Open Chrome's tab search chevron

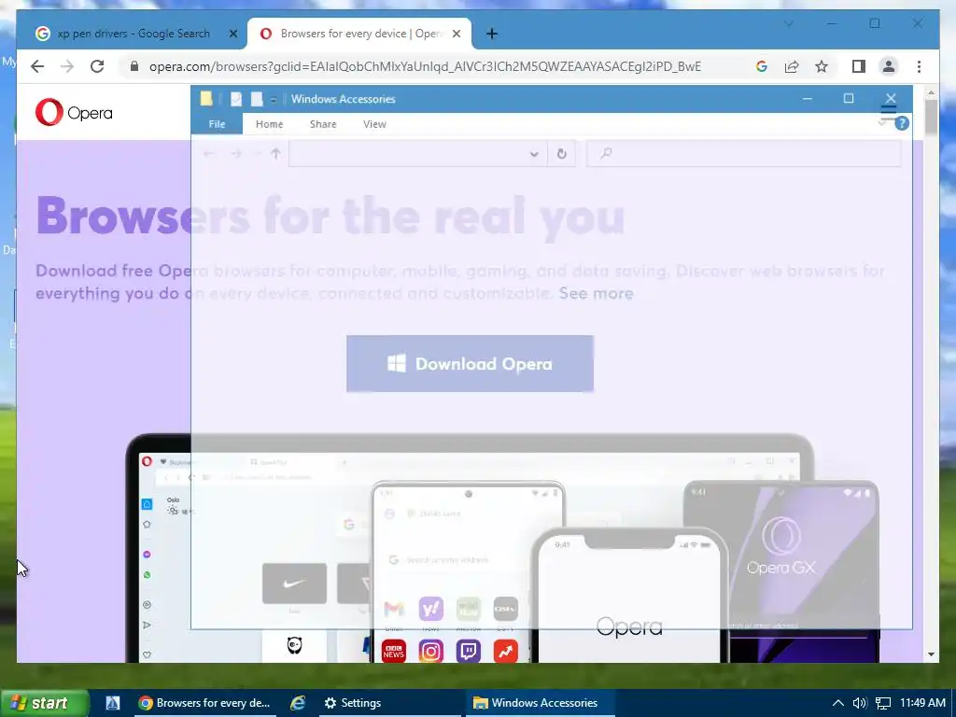(x=788, y=23)
